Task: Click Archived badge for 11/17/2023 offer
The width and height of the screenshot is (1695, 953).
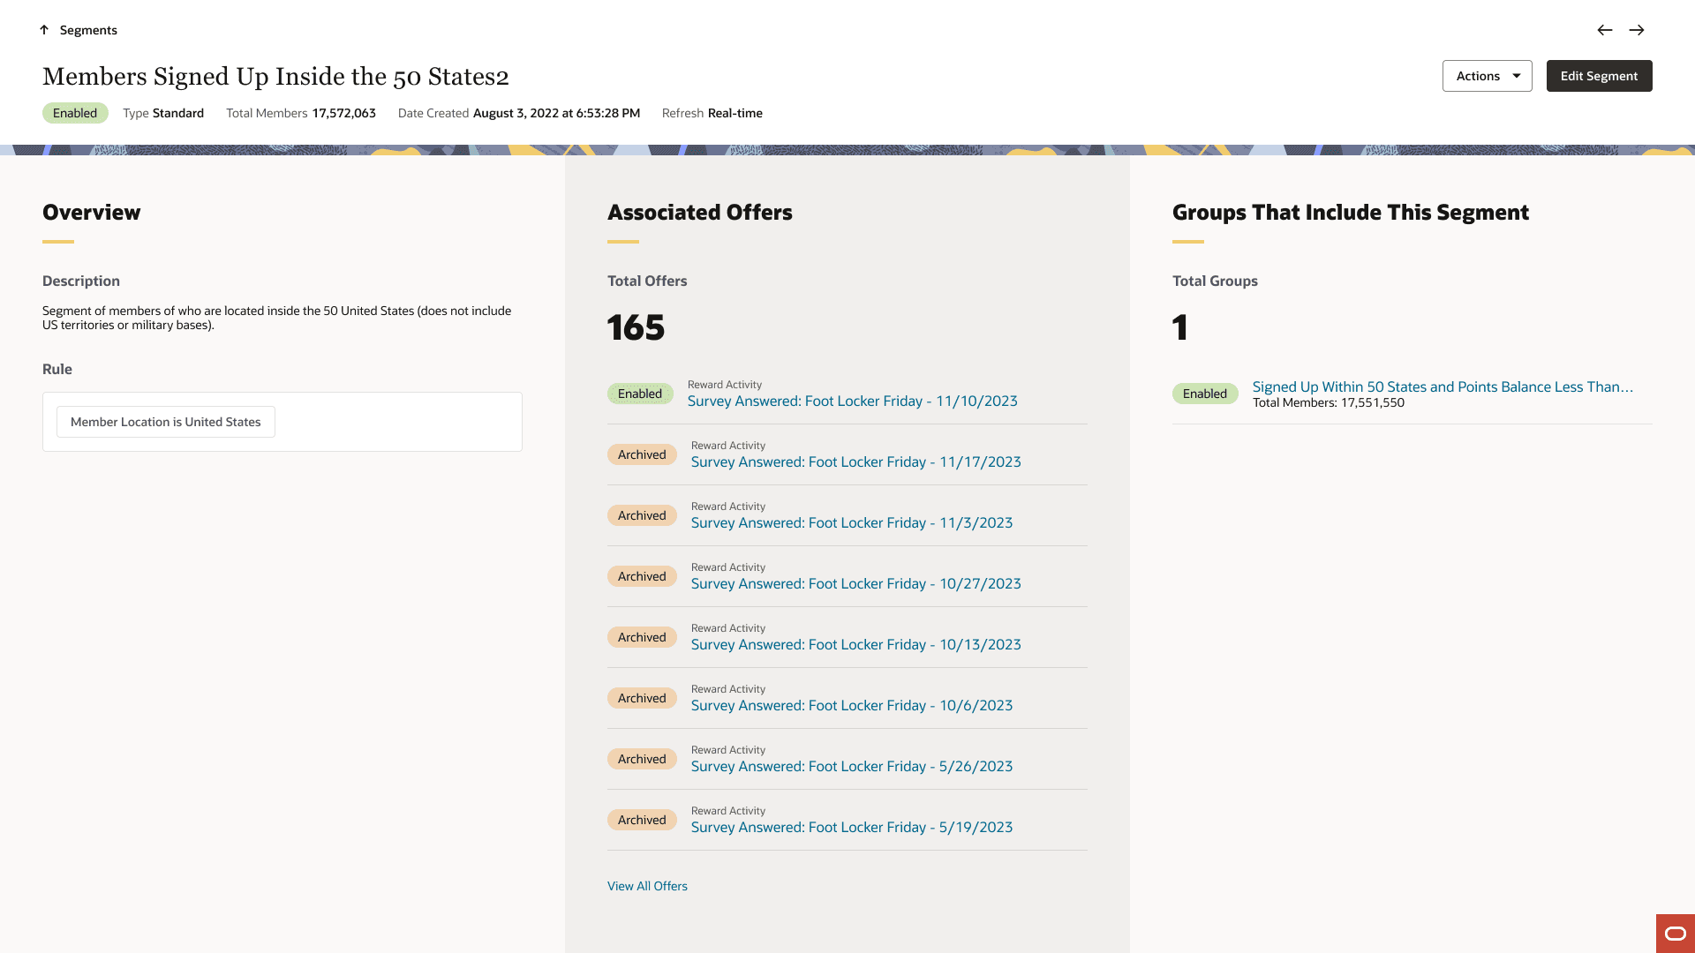Action: click(x=642, y=454)
